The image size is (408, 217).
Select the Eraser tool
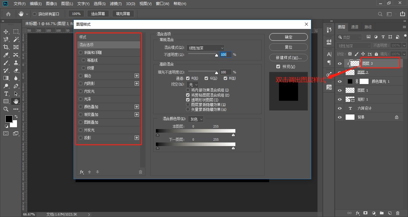point(16,70)
